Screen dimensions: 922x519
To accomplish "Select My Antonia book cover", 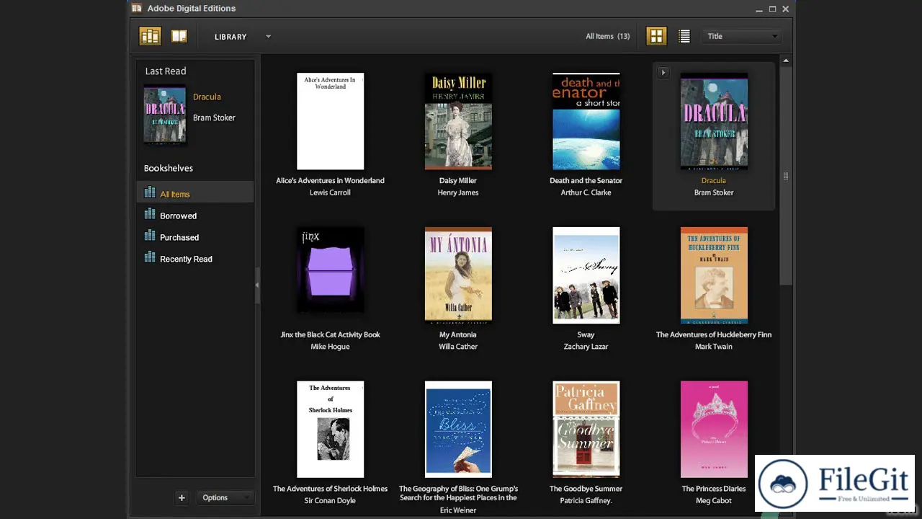I will tap(458, 274).
